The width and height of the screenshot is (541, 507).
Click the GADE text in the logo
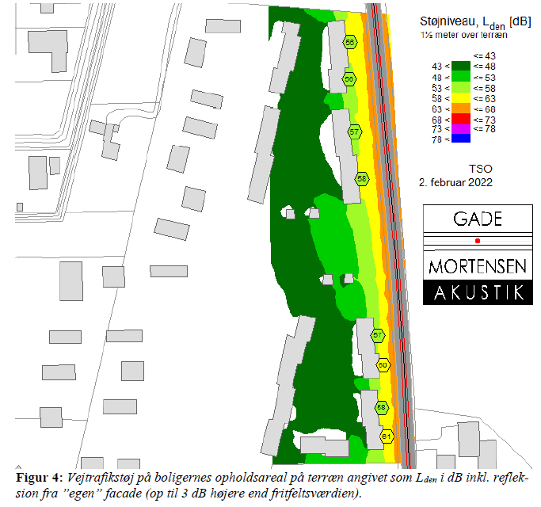[476, 219]
